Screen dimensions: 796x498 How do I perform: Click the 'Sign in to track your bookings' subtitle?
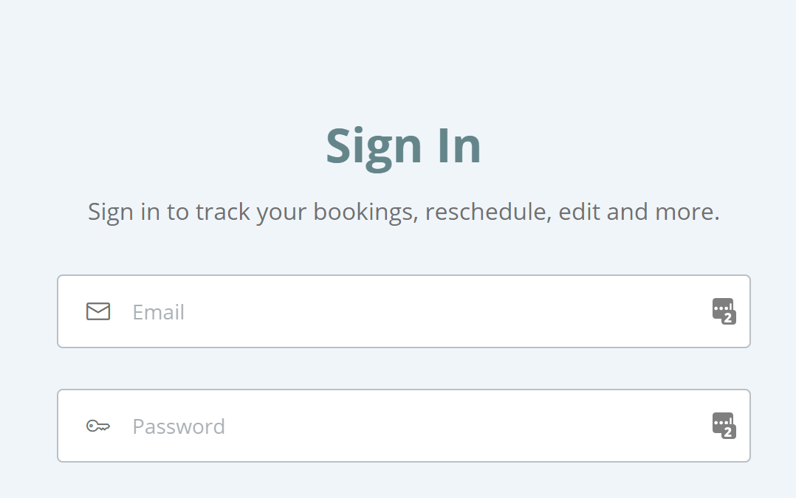404,212
